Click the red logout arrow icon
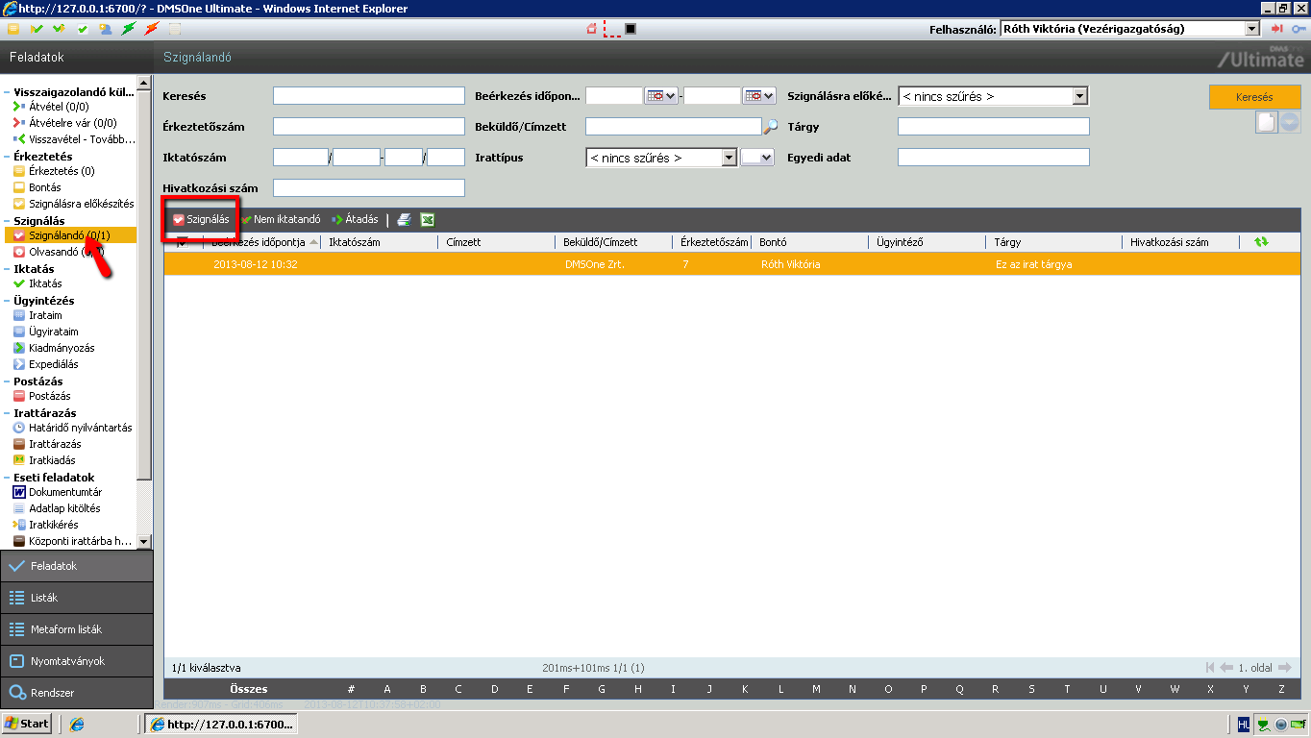Screen dimensions: 1311x738 click(x=1276, y=29)
